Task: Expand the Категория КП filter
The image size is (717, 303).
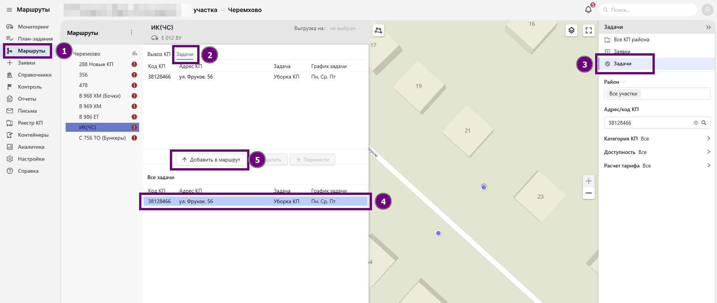Action: pyautogui.click(x=708, y=139)
